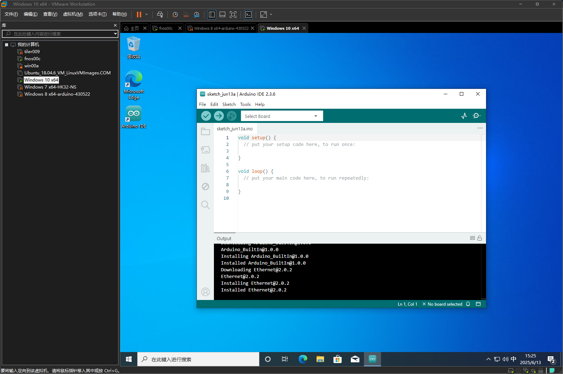Viewport: 563px width, 374px height.
Task: Toggle the thumbnail bar view icon
Action: [x=222, y=15]
